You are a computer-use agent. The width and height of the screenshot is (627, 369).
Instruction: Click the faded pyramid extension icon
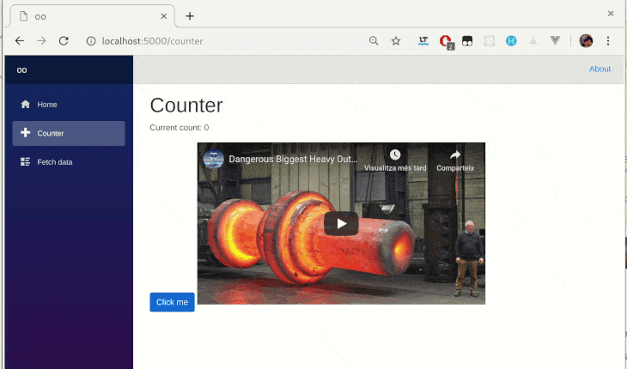click(x=533, y=40)
